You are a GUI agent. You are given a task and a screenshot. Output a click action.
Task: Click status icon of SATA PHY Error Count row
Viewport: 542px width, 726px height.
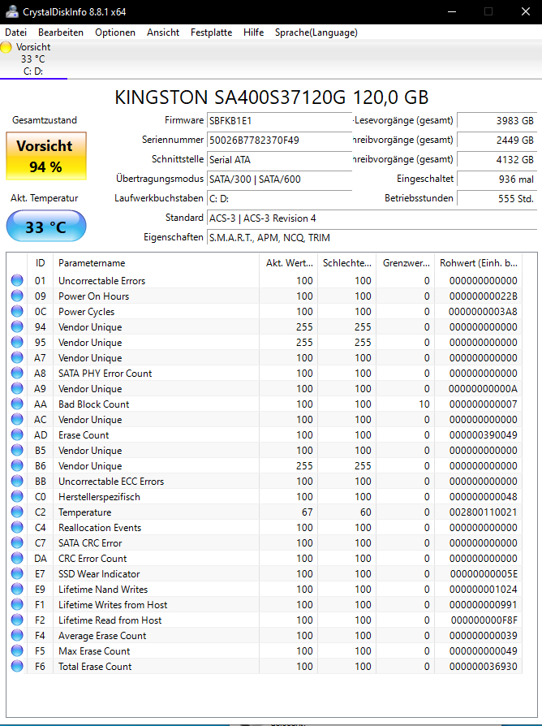(17, 373)
